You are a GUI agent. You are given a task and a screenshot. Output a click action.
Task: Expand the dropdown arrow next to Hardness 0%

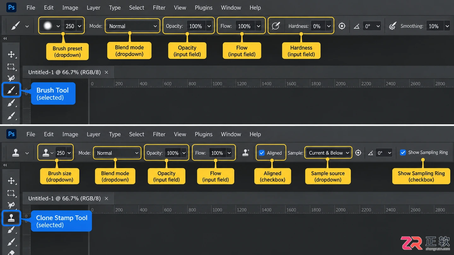(x=329, y=26)
